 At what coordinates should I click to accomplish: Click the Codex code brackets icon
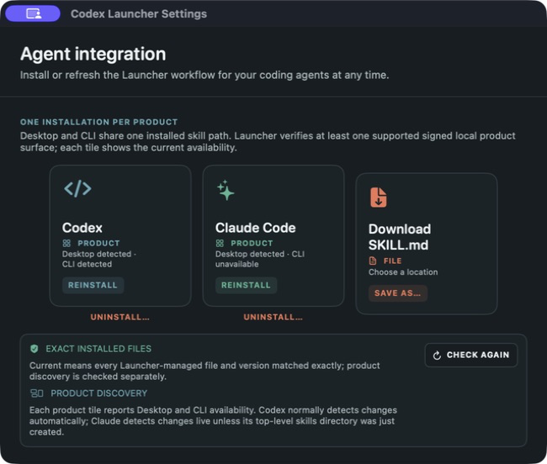77,188
